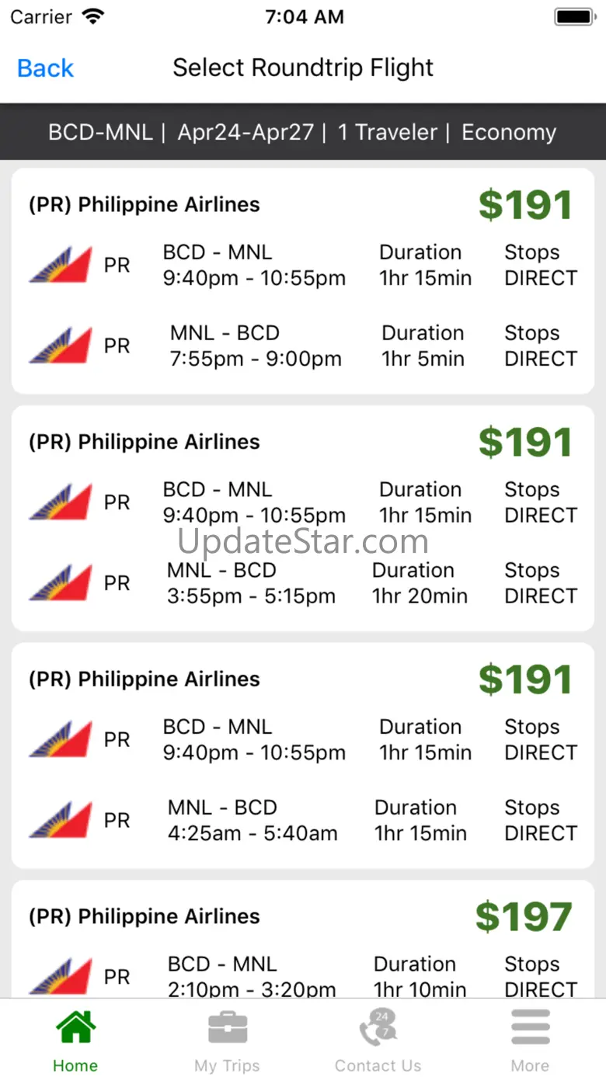Screen dimensions: 606x1077
Task: Tap airline logo for 7:55pm MNL-BCD flight
Action: click(x=61, y=346)
